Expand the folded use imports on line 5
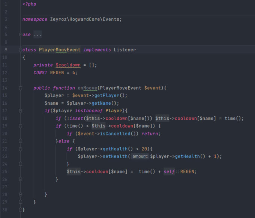The width and height of the screenshot is (255, 218). tap(21, 35)
